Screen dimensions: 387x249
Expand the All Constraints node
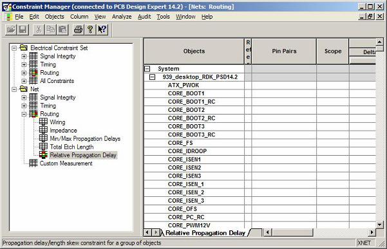(x=24, y=81)
